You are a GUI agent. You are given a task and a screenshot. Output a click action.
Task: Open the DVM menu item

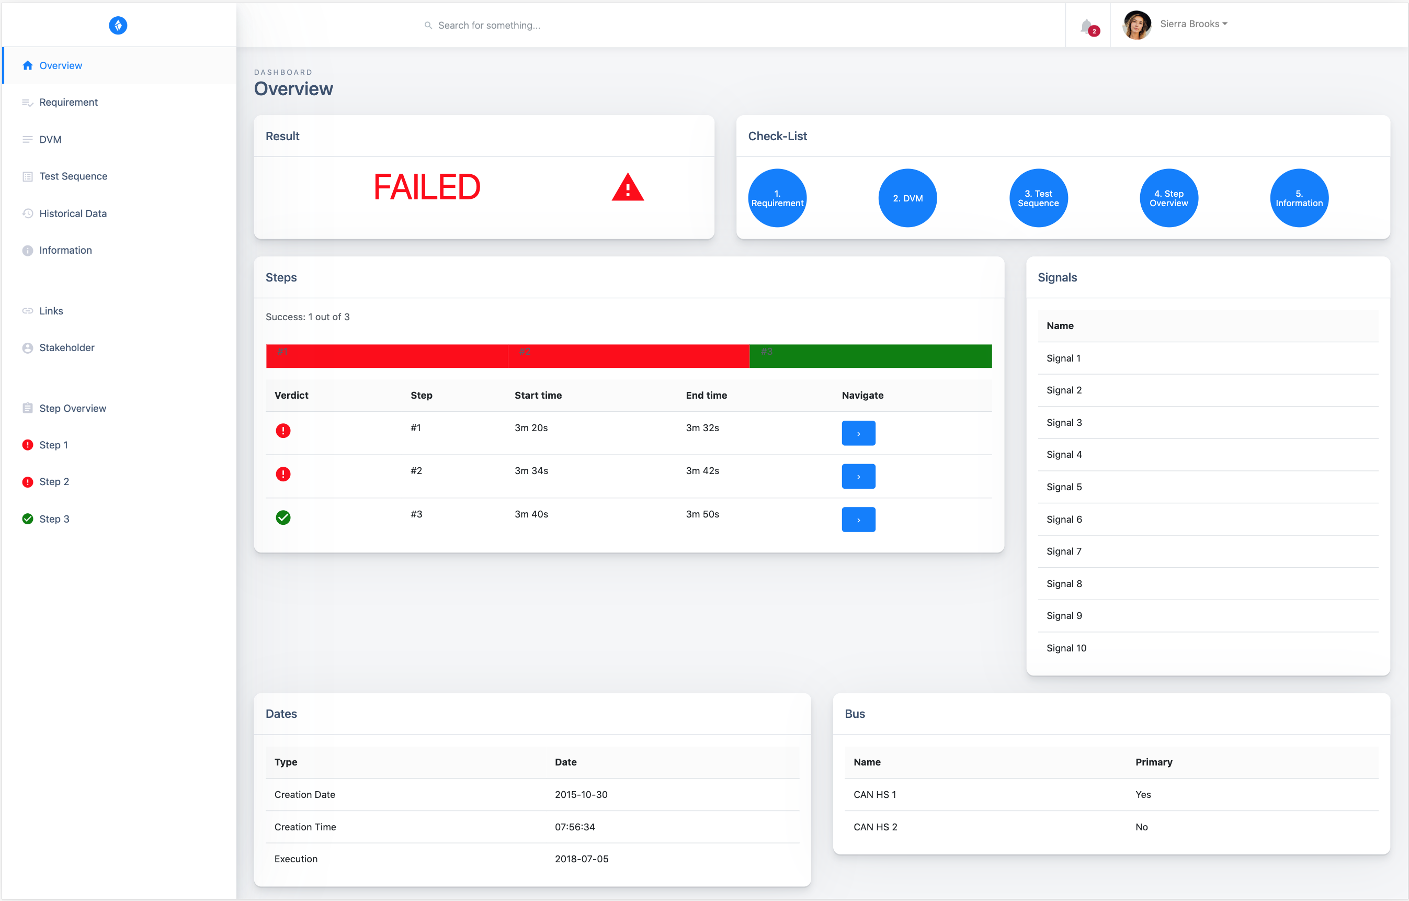(x=119, y=139)
